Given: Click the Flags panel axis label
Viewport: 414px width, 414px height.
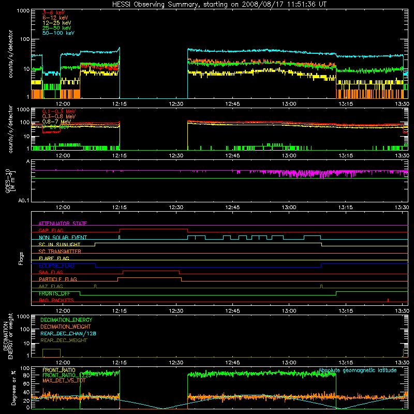Looking at the screenshot, I should (21, 258).
